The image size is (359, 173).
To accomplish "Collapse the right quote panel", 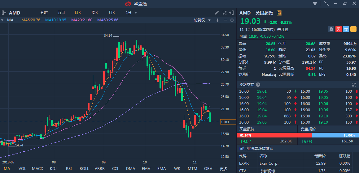I will [x=232, y=13].
